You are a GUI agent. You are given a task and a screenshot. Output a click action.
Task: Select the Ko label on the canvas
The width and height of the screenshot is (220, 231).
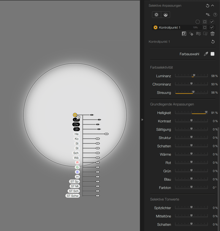pyautogui.click(x=77, y=139)
